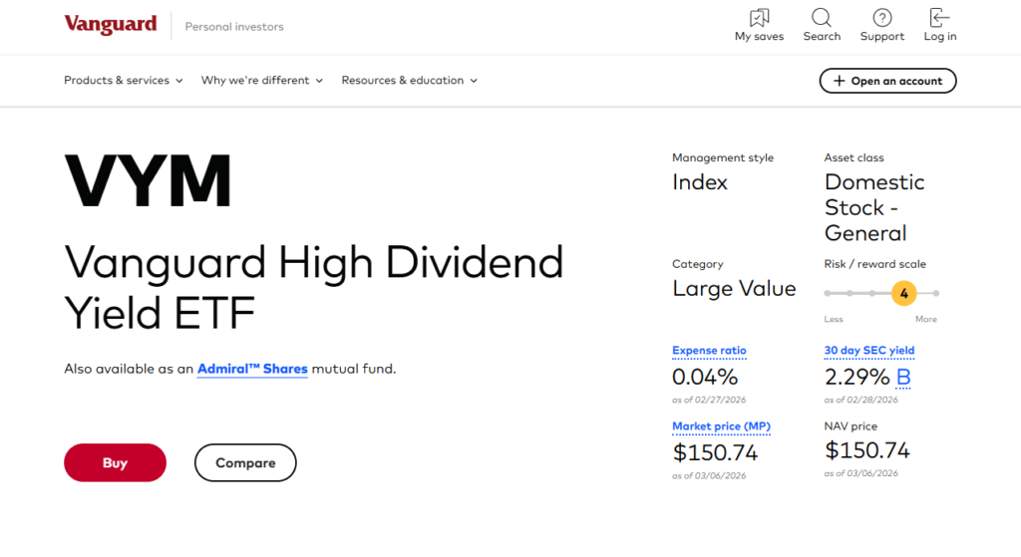
Task: Click 'as of 02/27/2026' date
Action: [709, 400]
